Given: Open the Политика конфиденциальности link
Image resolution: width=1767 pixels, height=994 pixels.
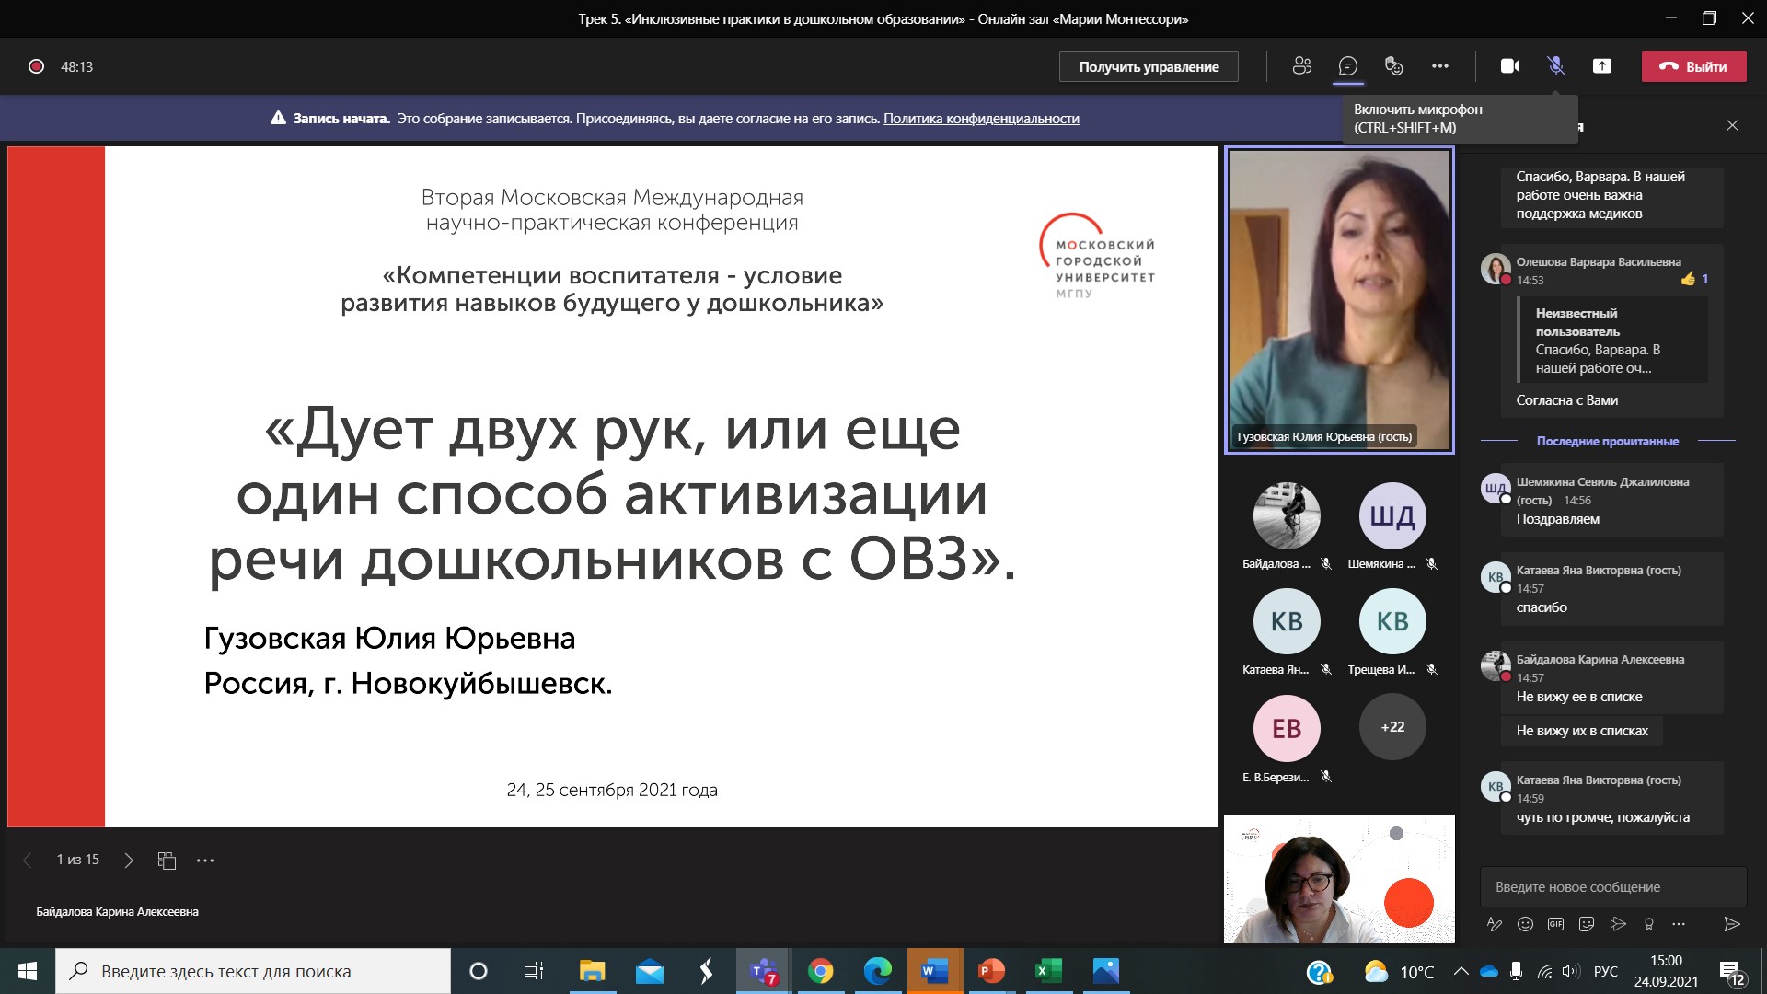Looking at the screenshot, I should pos(981,119).
